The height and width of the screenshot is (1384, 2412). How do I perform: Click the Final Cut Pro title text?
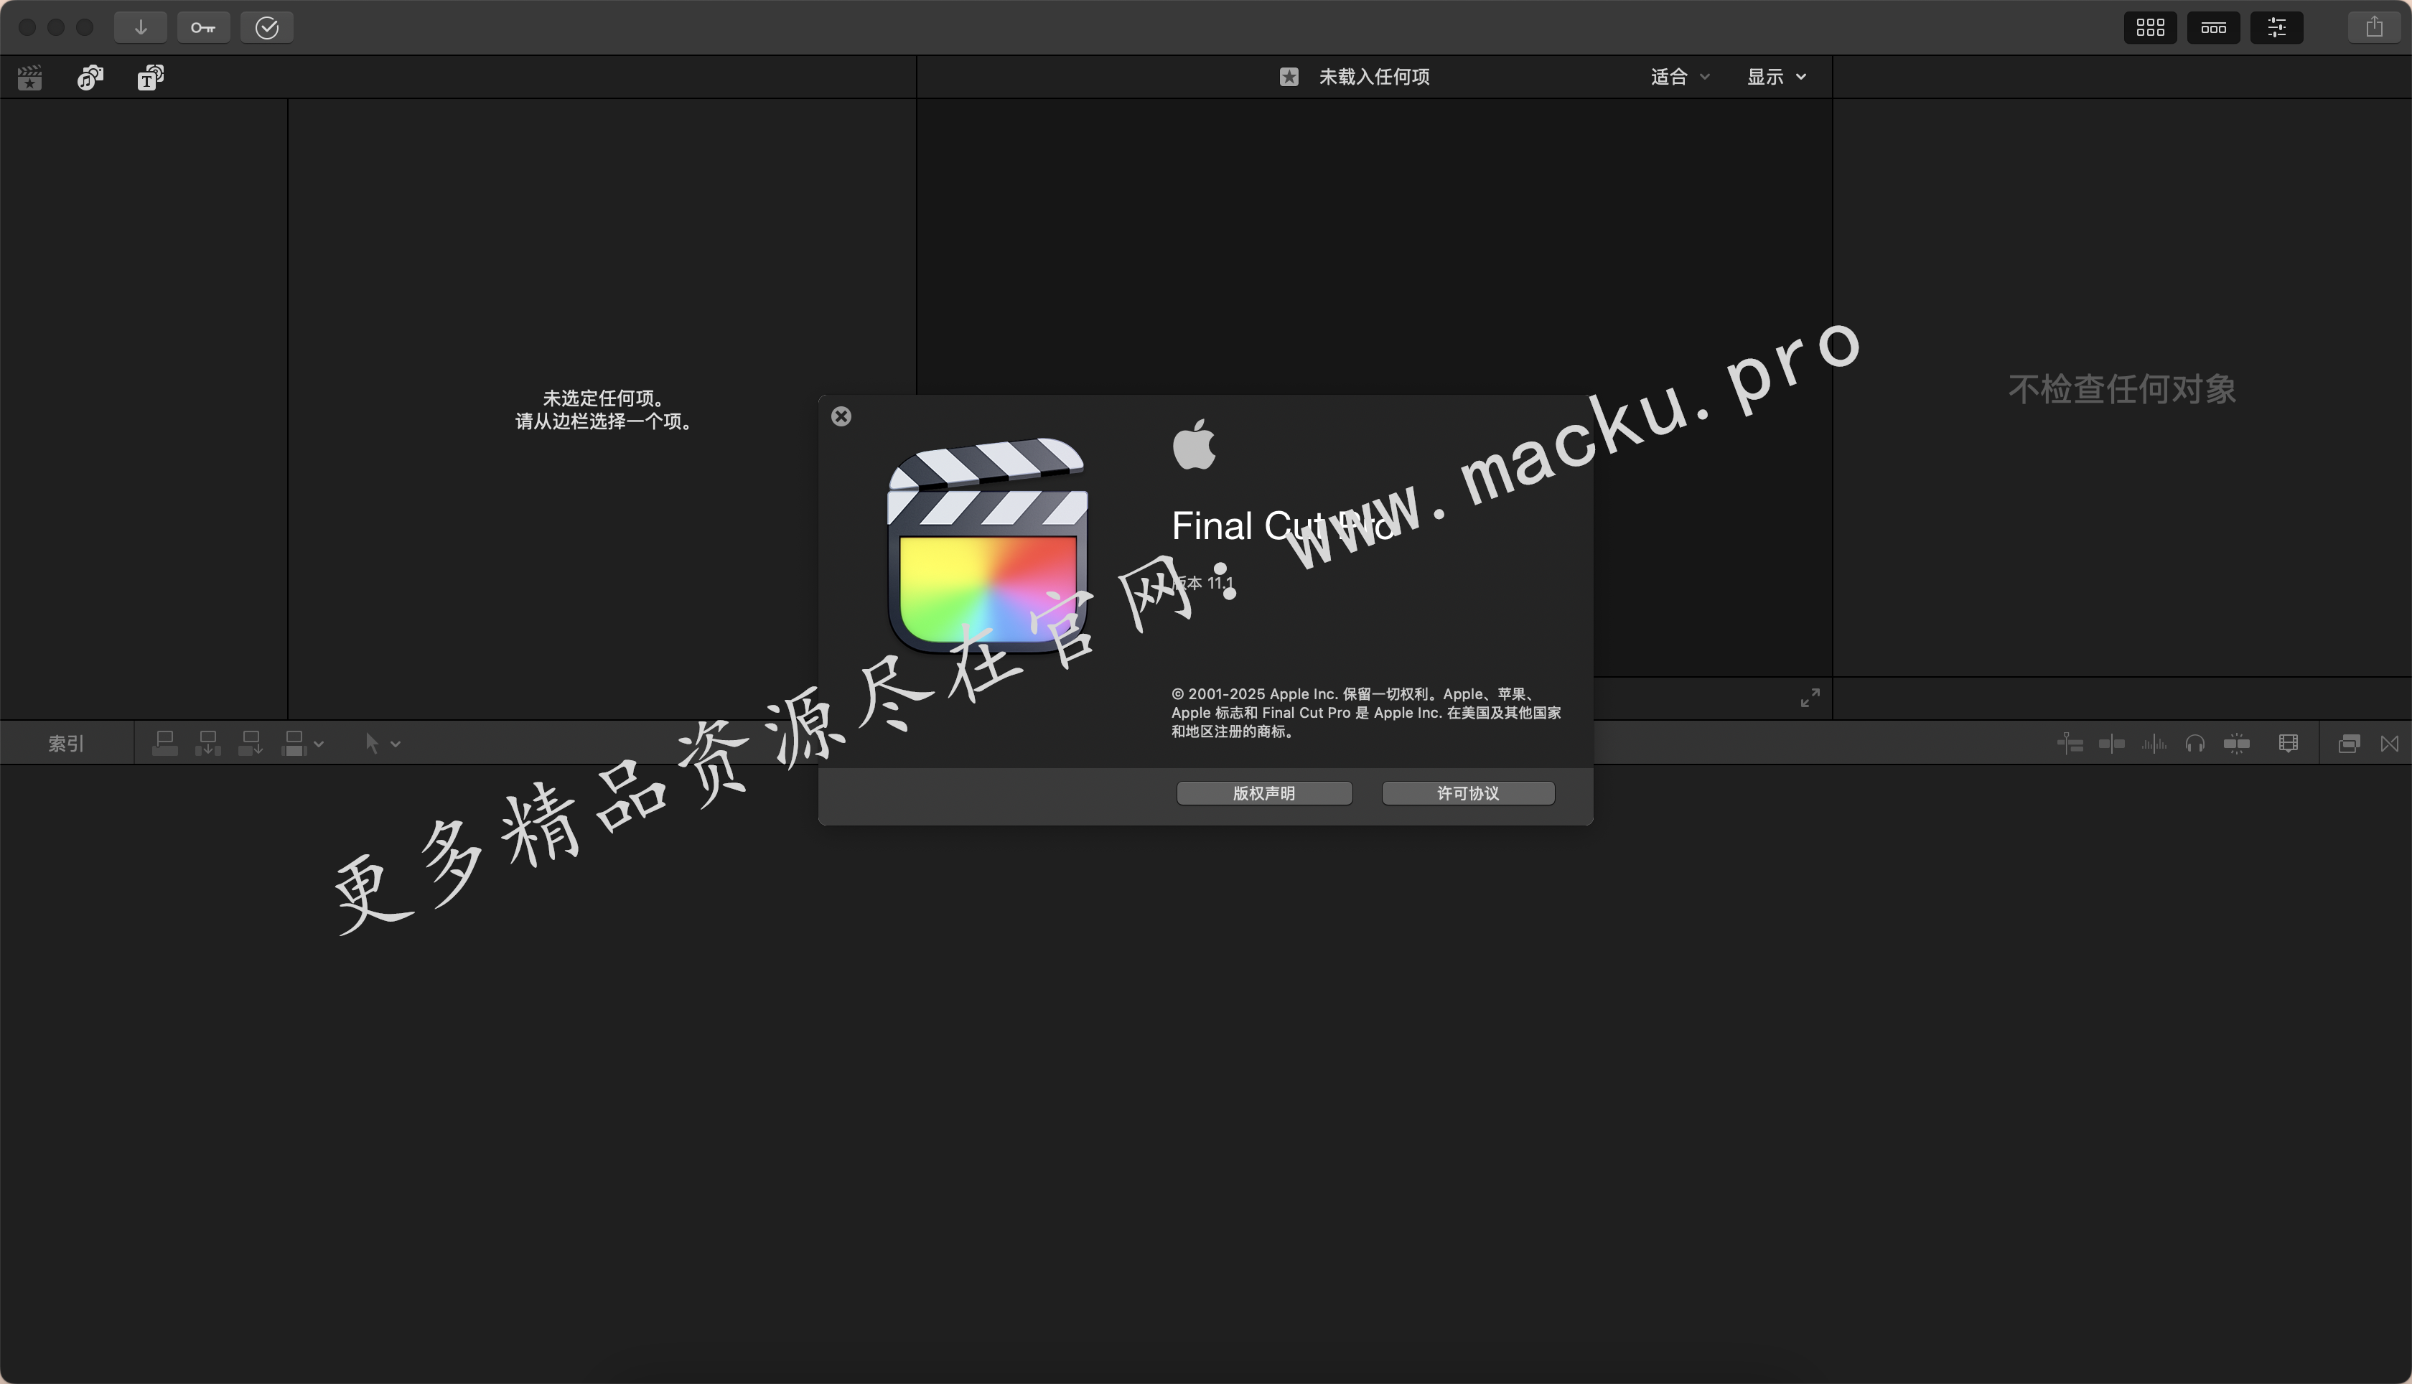1283,525
